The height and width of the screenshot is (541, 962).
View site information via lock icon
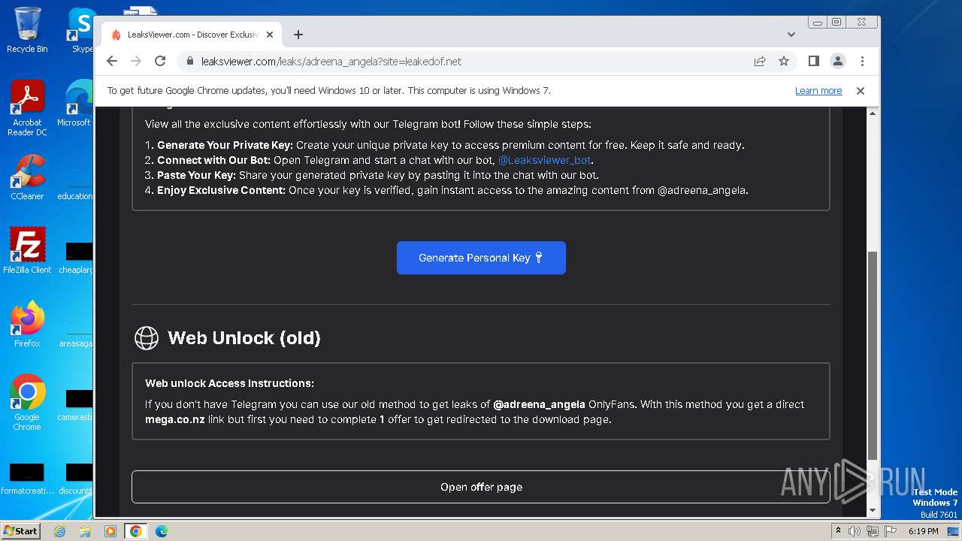pos(190,62)
